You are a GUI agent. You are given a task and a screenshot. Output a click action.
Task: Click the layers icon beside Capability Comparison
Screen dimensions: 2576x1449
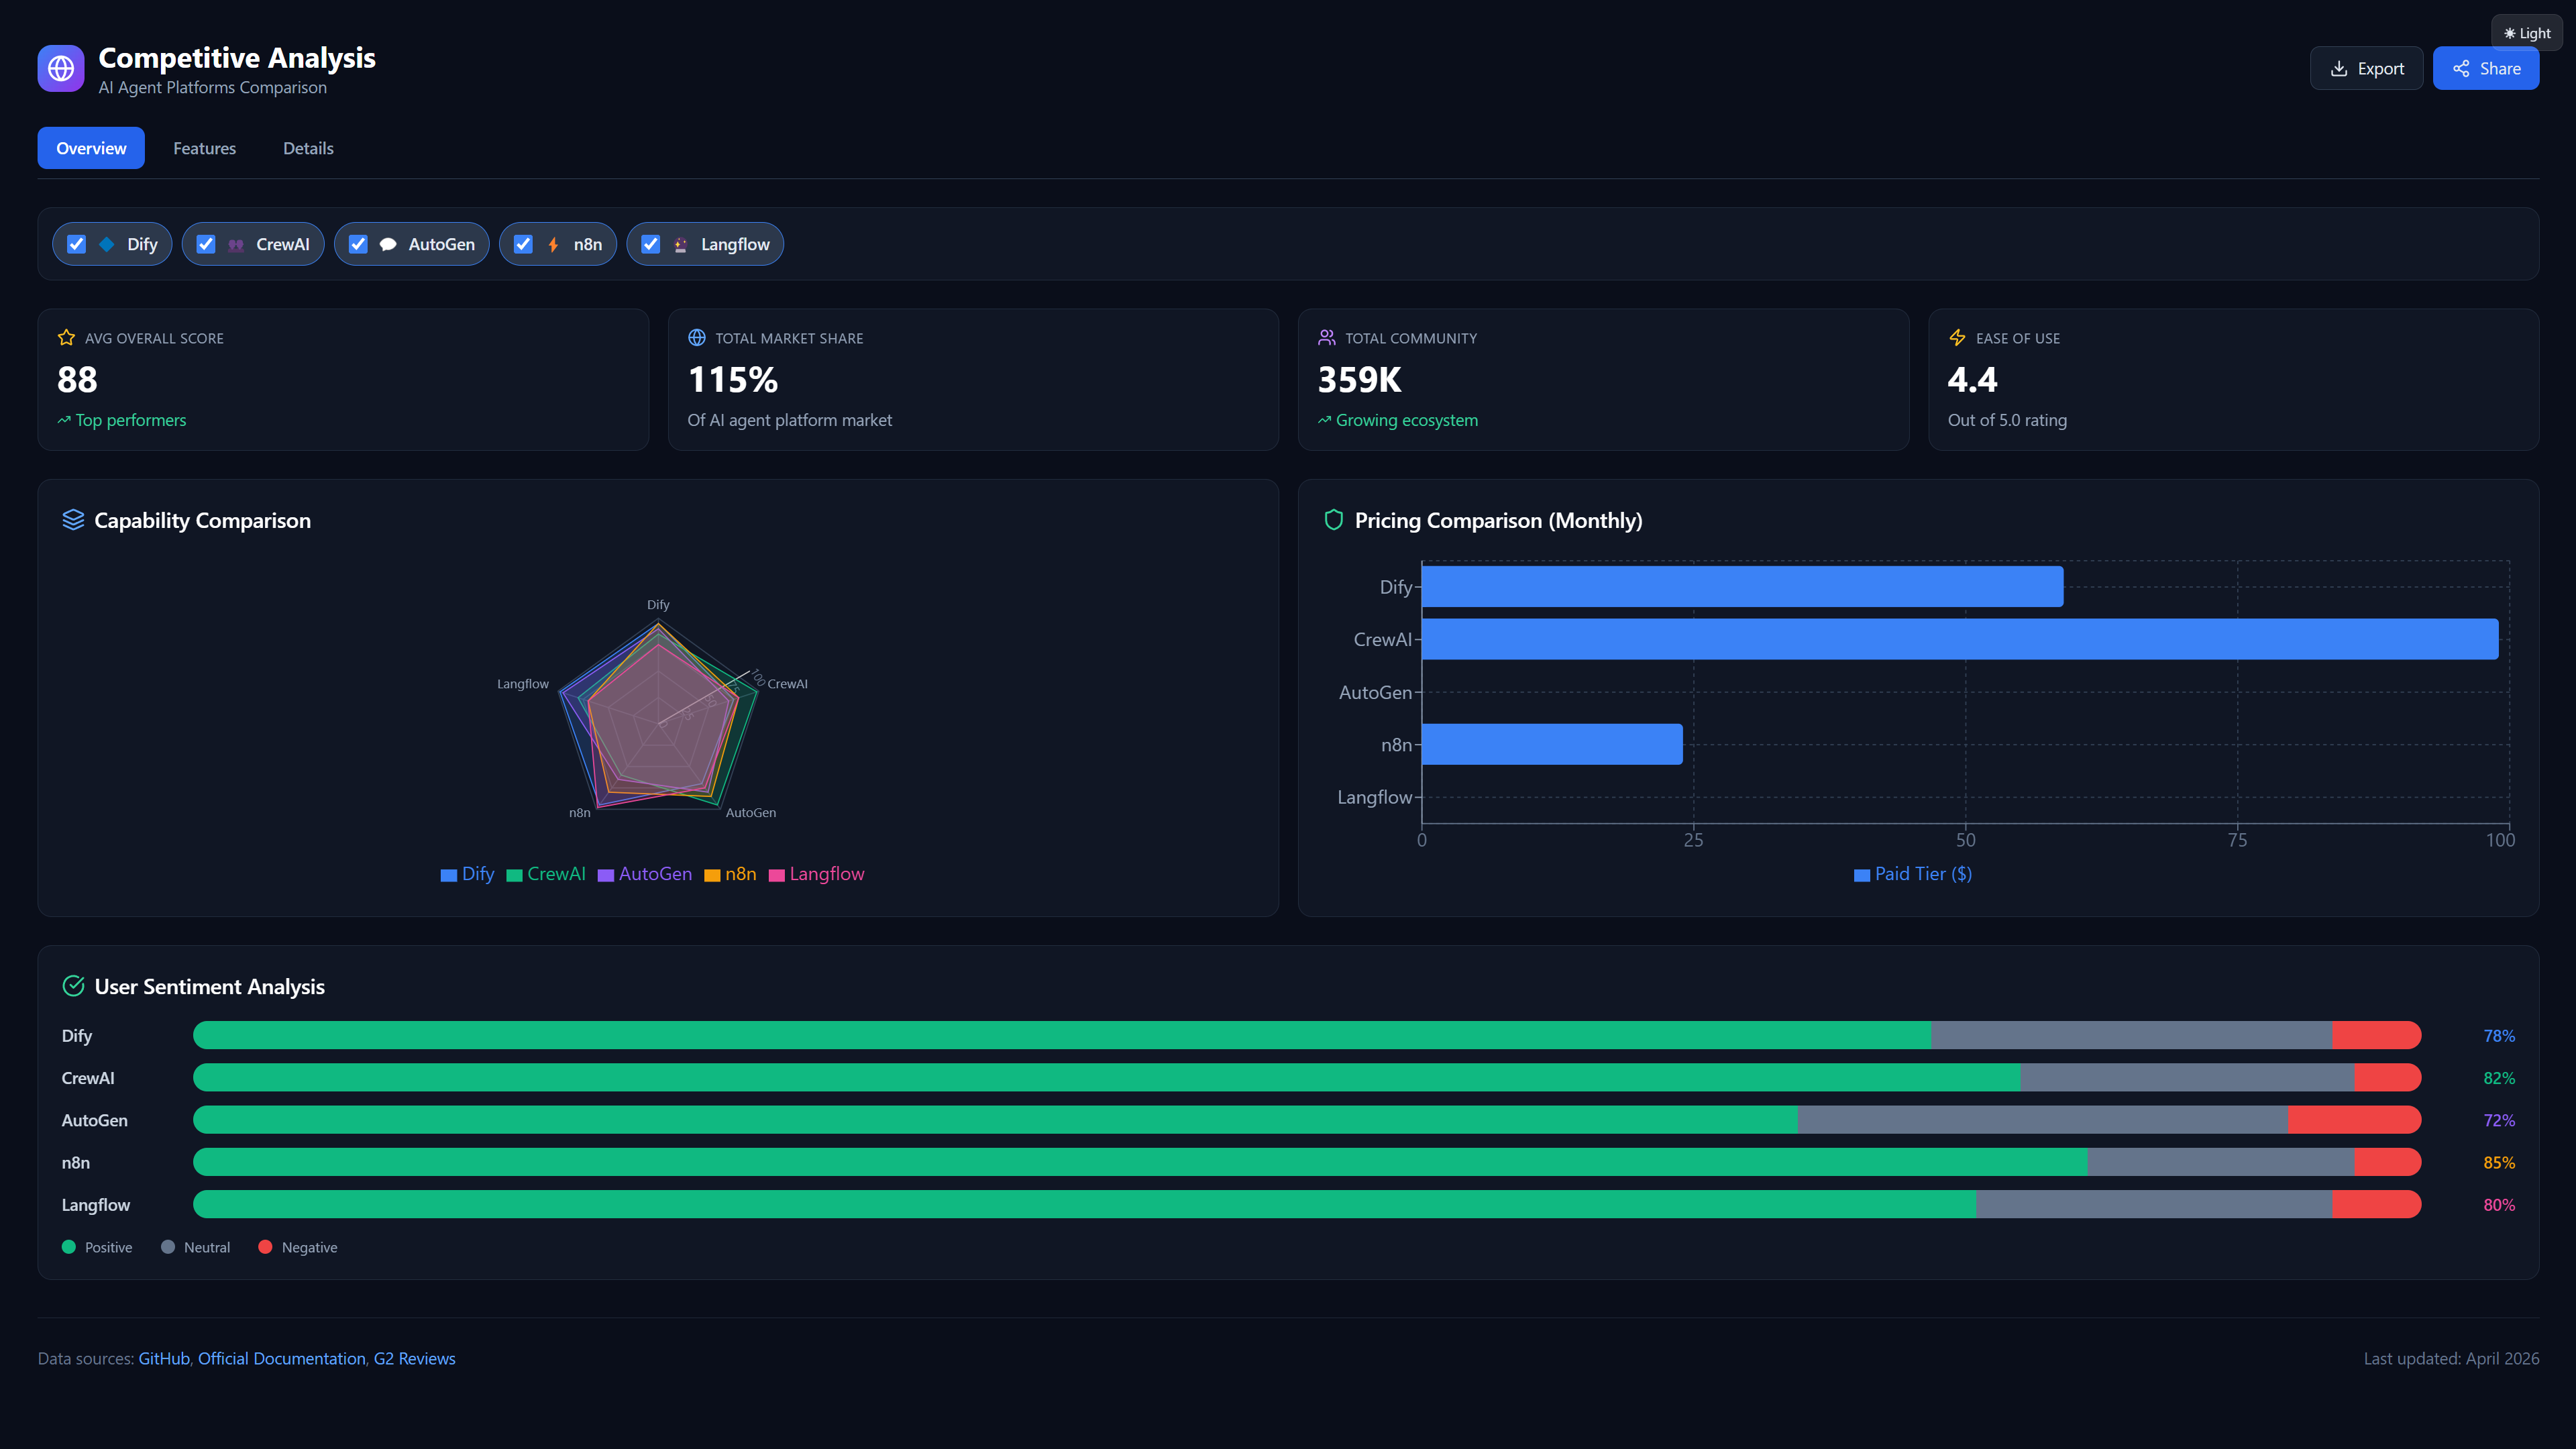pos(73,519)
